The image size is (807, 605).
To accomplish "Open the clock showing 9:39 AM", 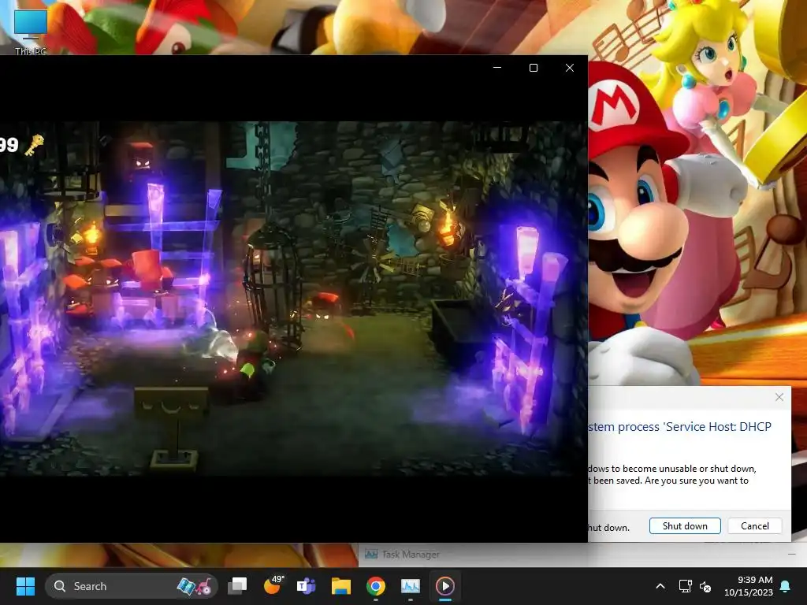I will coord(749,586).
